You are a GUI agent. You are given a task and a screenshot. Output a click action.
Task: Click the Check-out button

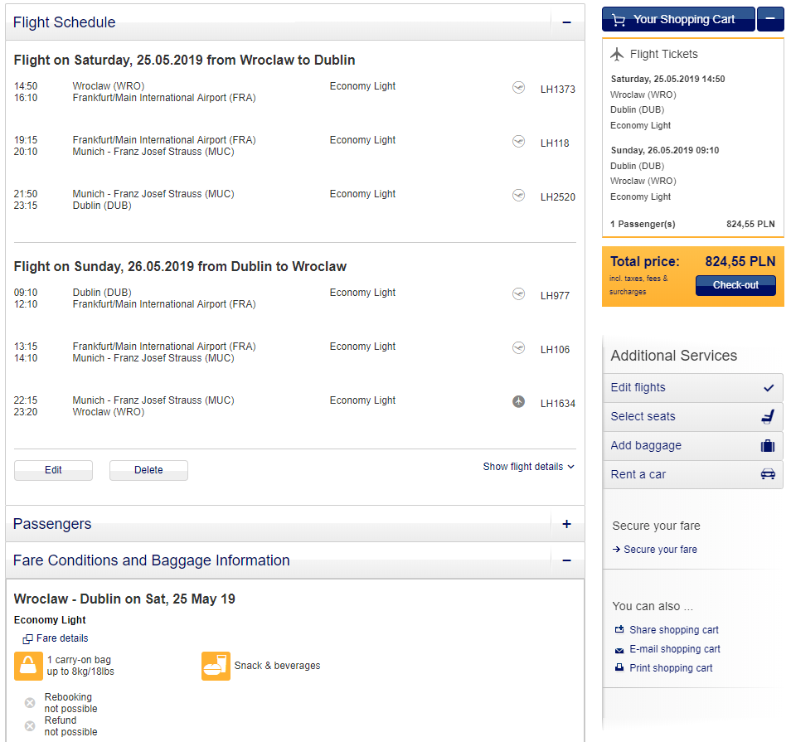tap(735, 285)
